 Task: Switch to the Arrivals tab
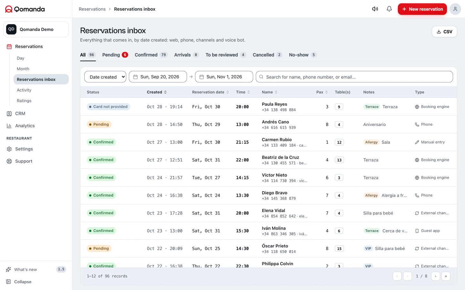click(x=187, y=55)
